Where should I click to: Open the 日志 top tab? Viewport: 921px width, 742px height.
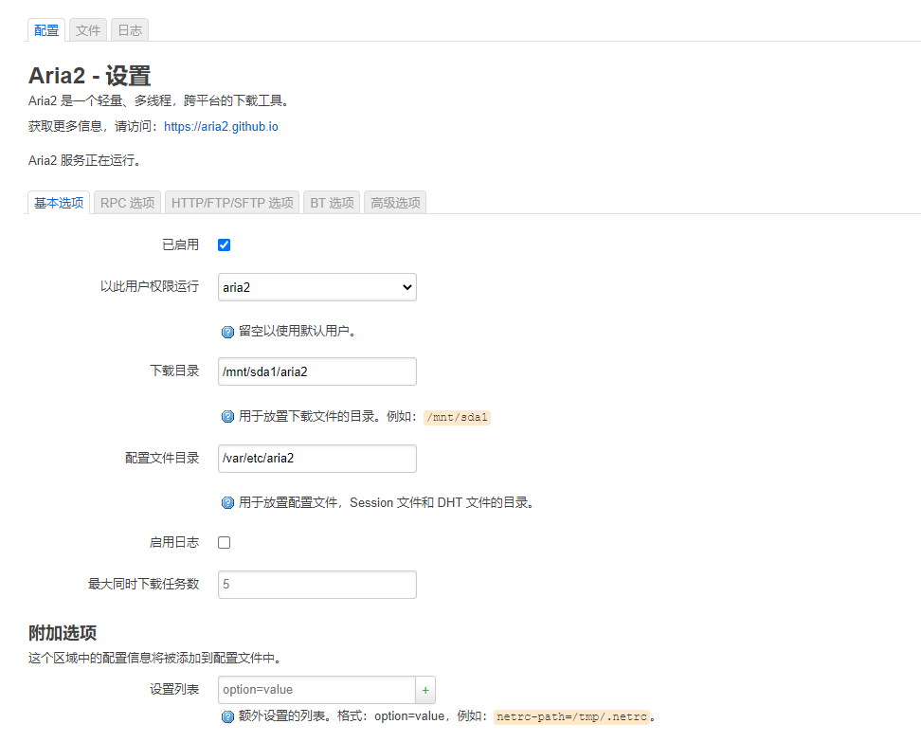[x=130, y=30]
